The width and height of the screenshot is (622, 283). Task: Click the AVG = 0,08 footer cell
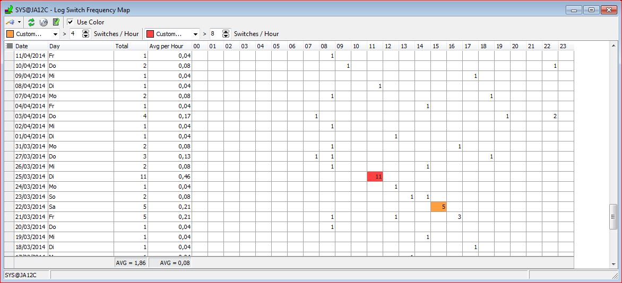(x=170, y=262)
